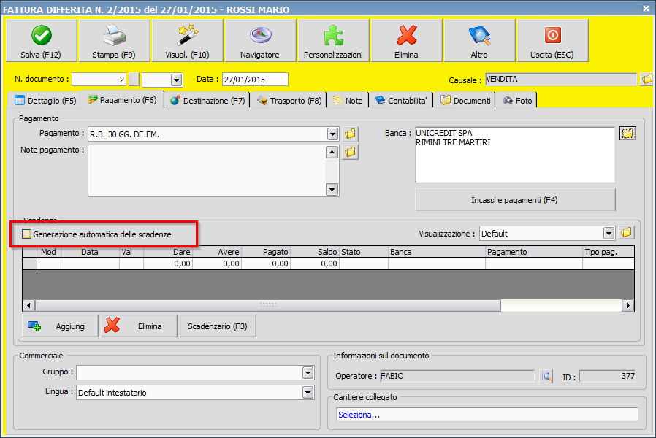Open the Documenti tab
Viewport: 656px width, 438px height.
[465, 100]
